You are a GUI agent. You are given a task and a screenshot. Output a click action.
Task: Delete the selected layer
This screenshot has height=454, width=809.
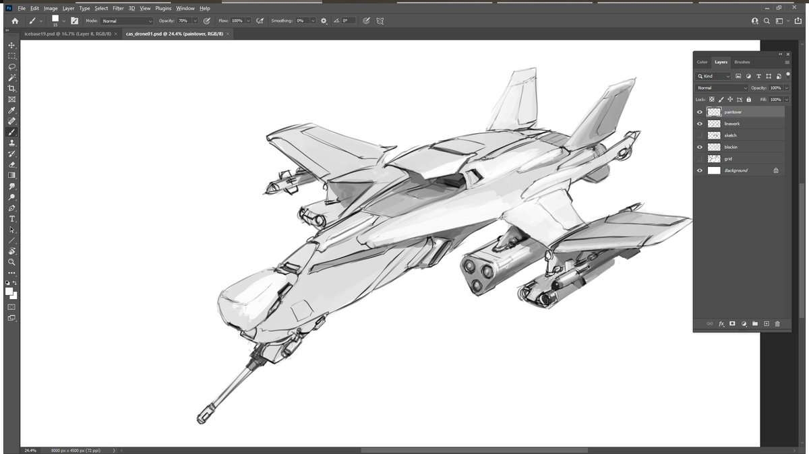(x=777, y=324)
